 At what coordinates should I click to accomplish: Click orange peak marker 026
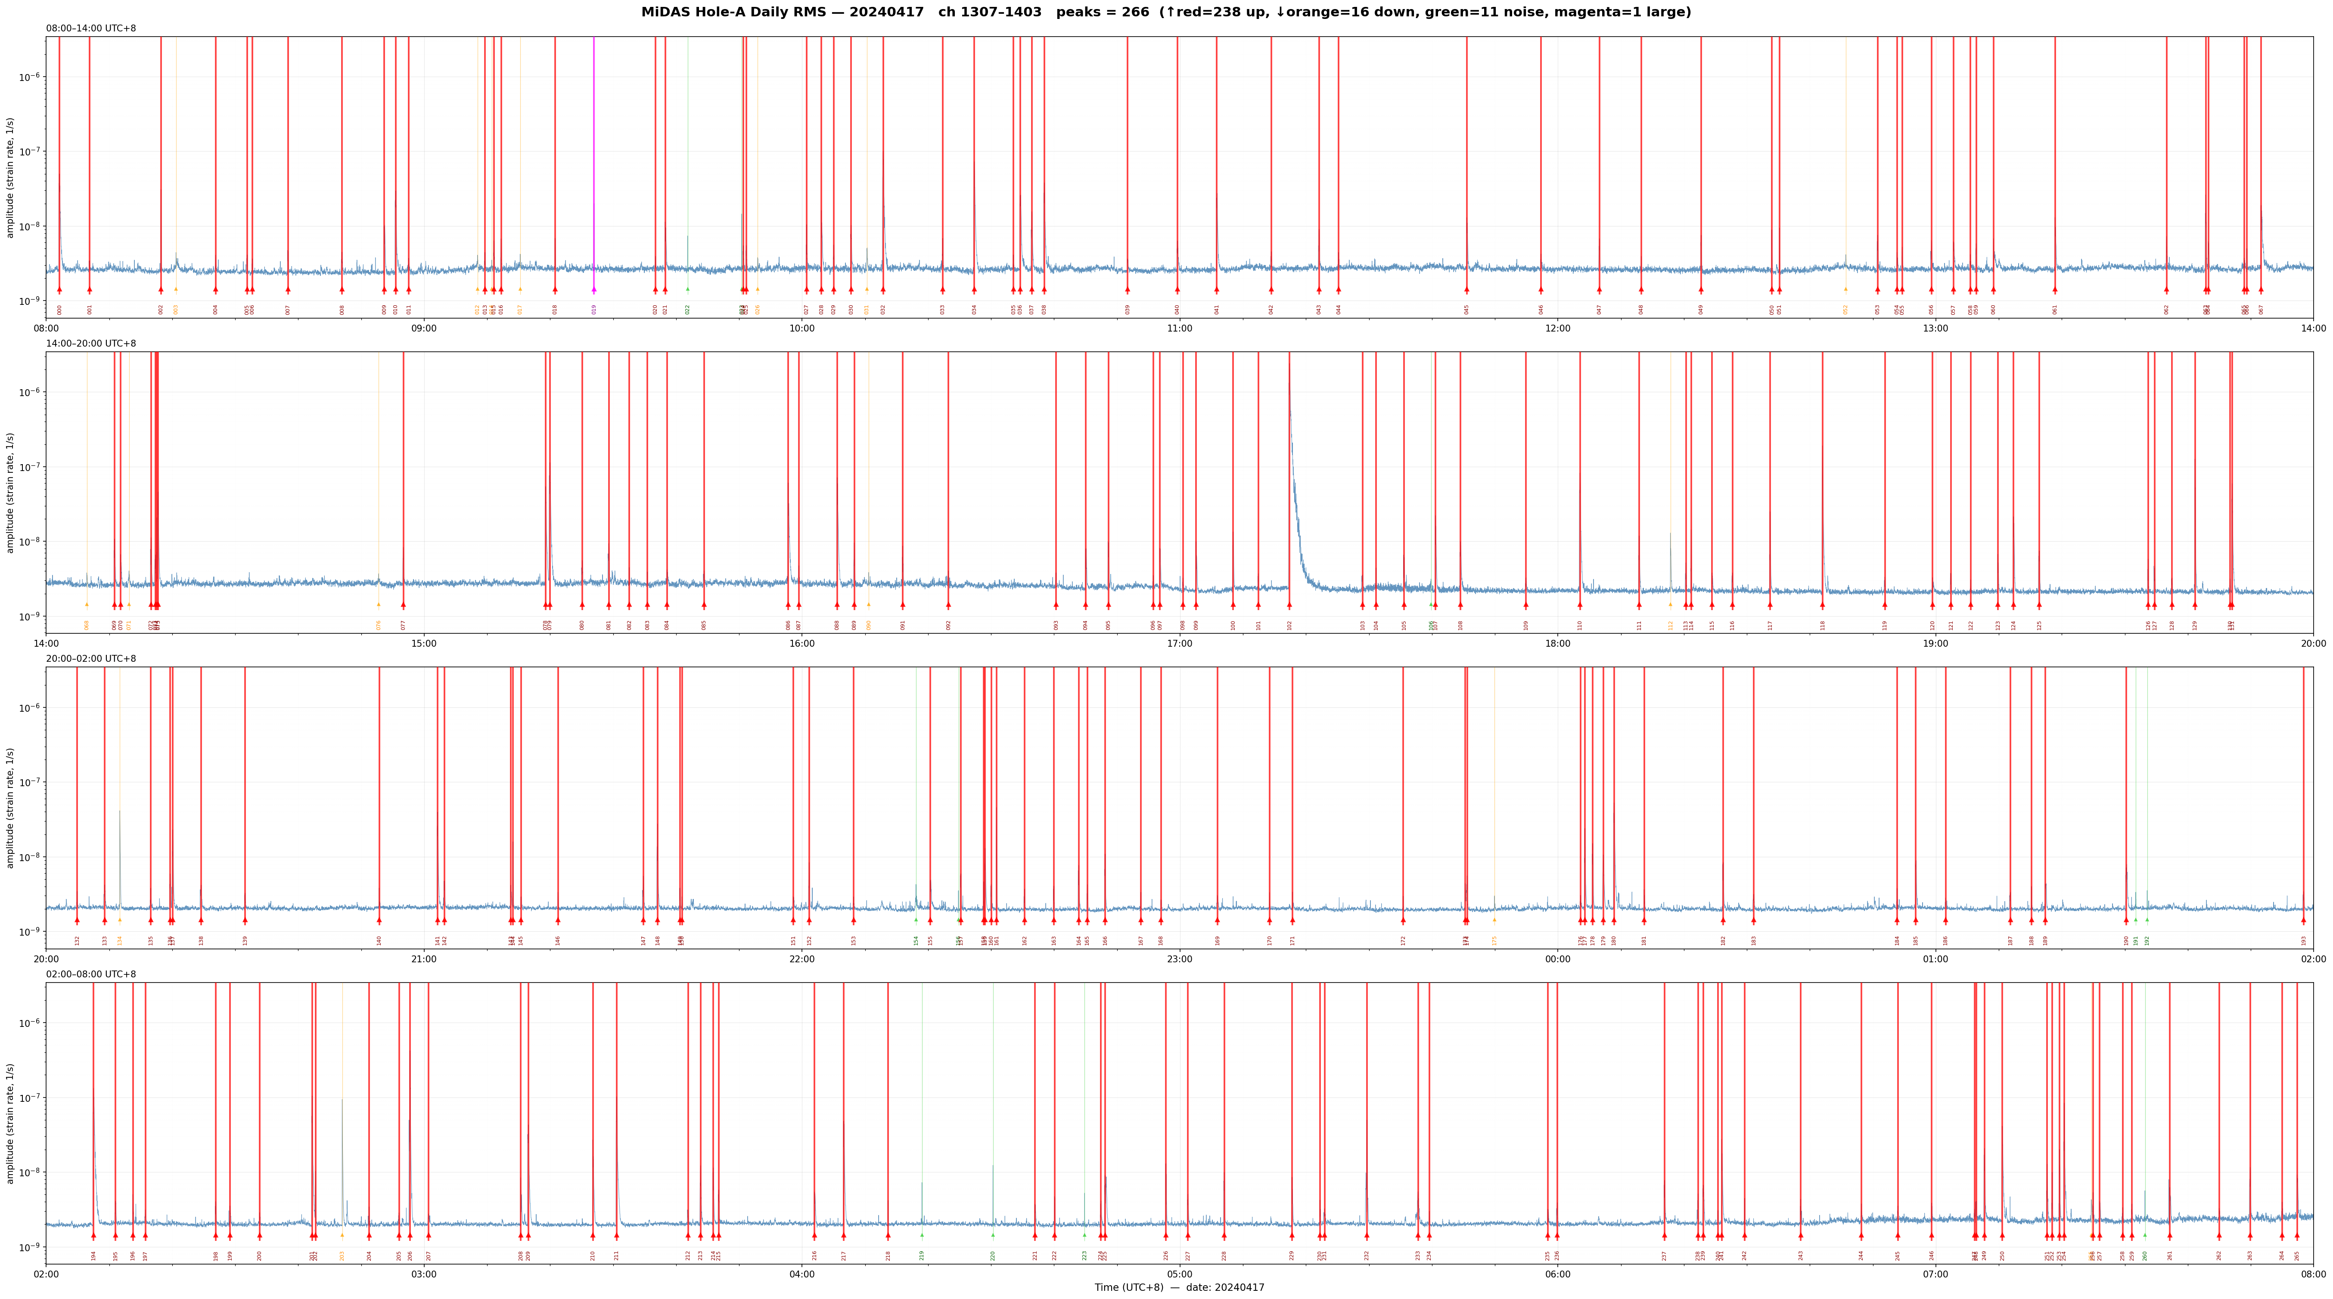click(x=758, y=290)
